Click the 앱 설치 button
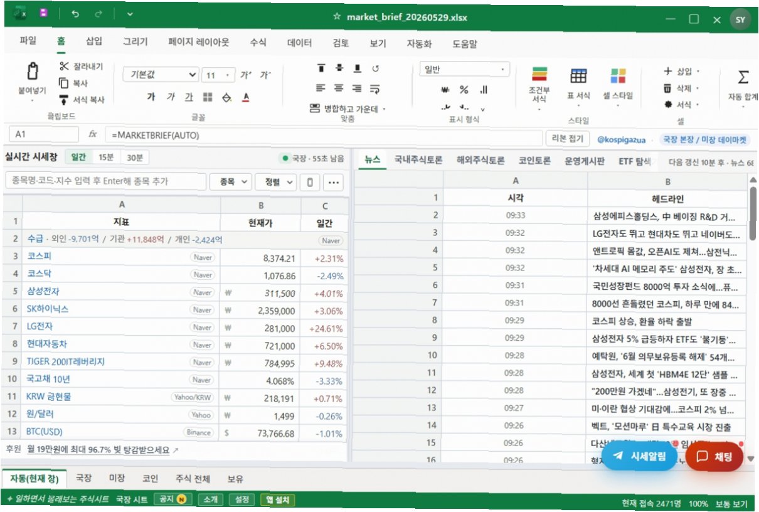 (x=277, y=499)
